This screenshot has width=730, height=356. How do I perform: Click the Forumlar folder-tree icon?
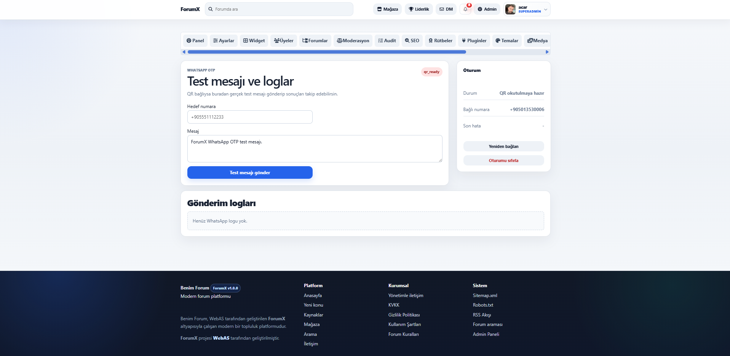tap(305, 41)
